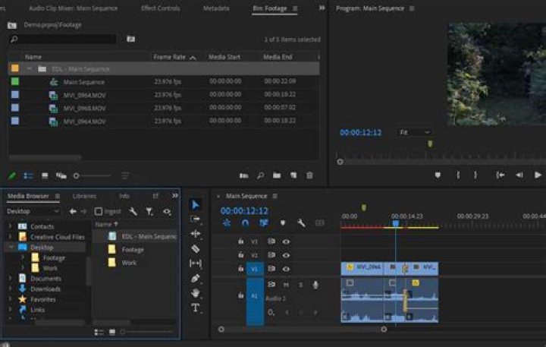Viewport: 546px width, 347px height.
Task: Go to In point in Program monitor
Action: 500,175
